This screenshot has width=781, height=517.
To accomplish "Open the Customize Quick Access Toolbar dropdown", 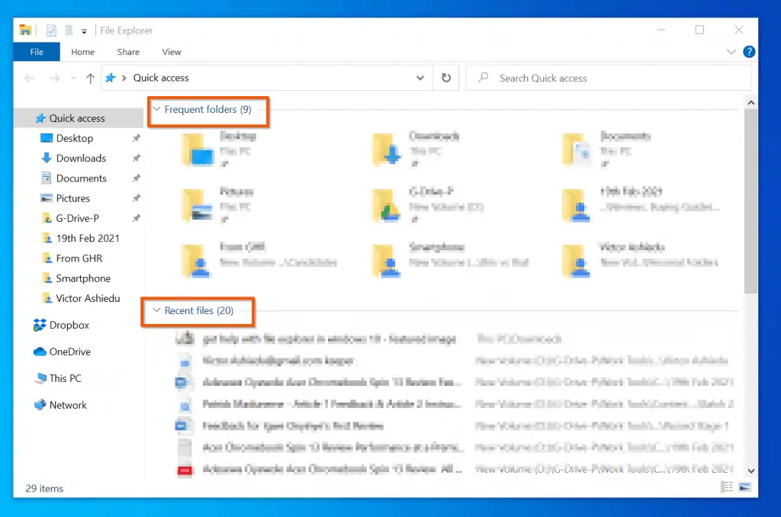I will 84,31.
